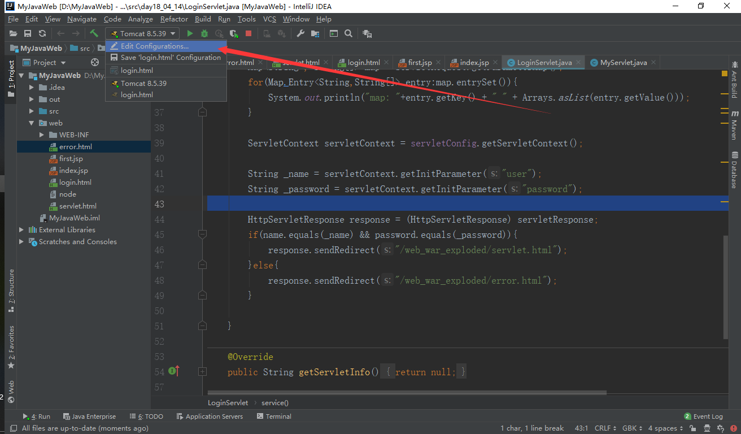Choose Edit Configurations... from the dropdown
The height and width of the screenshot is (434, 741).
tap(166, 46)
